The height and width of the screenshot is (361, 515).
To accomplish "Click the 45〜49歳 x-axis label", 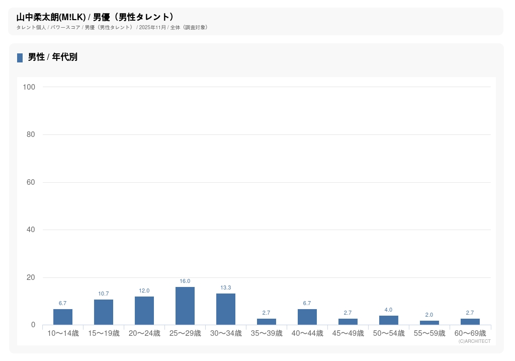I will [348, 333].
